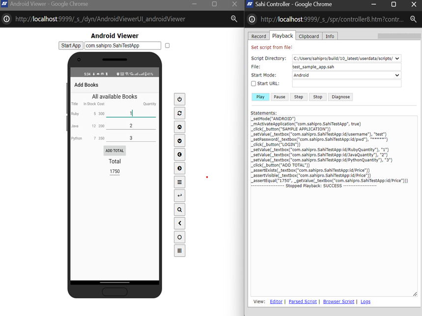Click the refresh screen icon
Image resolution: width=422 pixels, height=316 pixels.
coord(179,113)
